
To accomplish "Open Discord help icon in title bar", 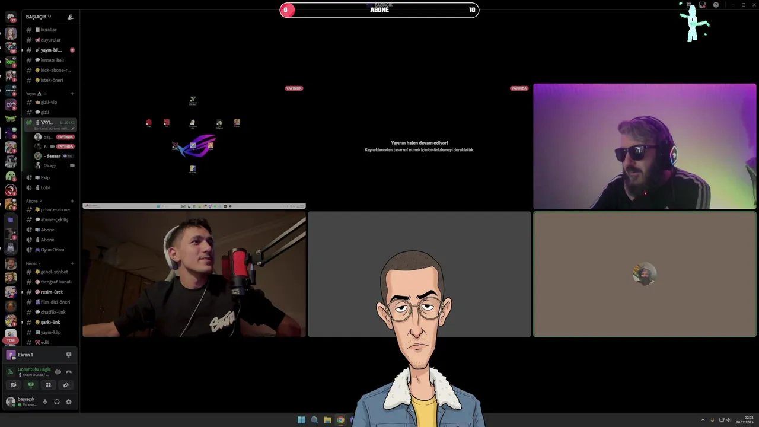I will point(716,5).
